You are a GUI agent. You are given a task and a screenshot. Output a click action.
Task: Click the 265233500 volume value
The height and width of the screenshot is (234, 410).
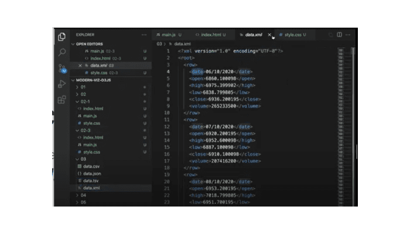pyautogui.click(x=224, y=106)
